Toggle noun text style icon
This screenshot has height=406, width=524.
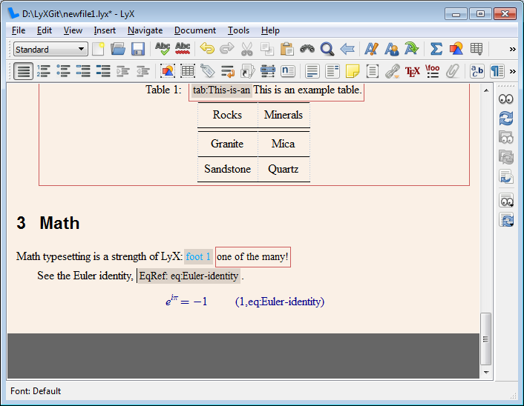point(391,49)
